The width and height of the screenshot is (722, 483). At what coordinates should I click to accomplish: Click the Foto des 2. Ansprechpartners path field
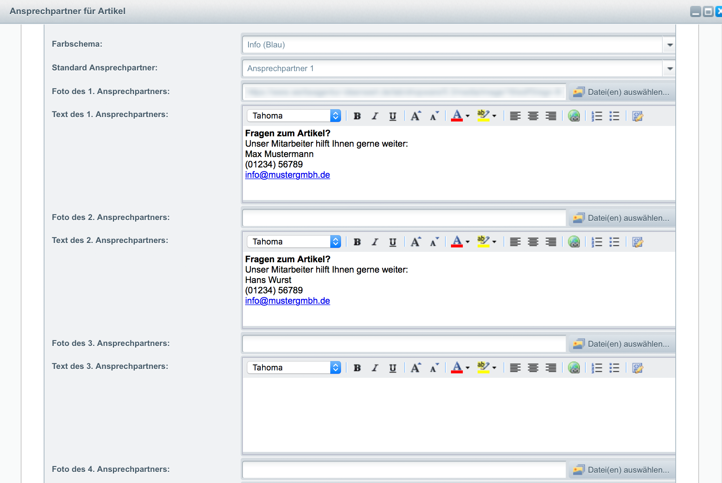(x=404, y=218)
